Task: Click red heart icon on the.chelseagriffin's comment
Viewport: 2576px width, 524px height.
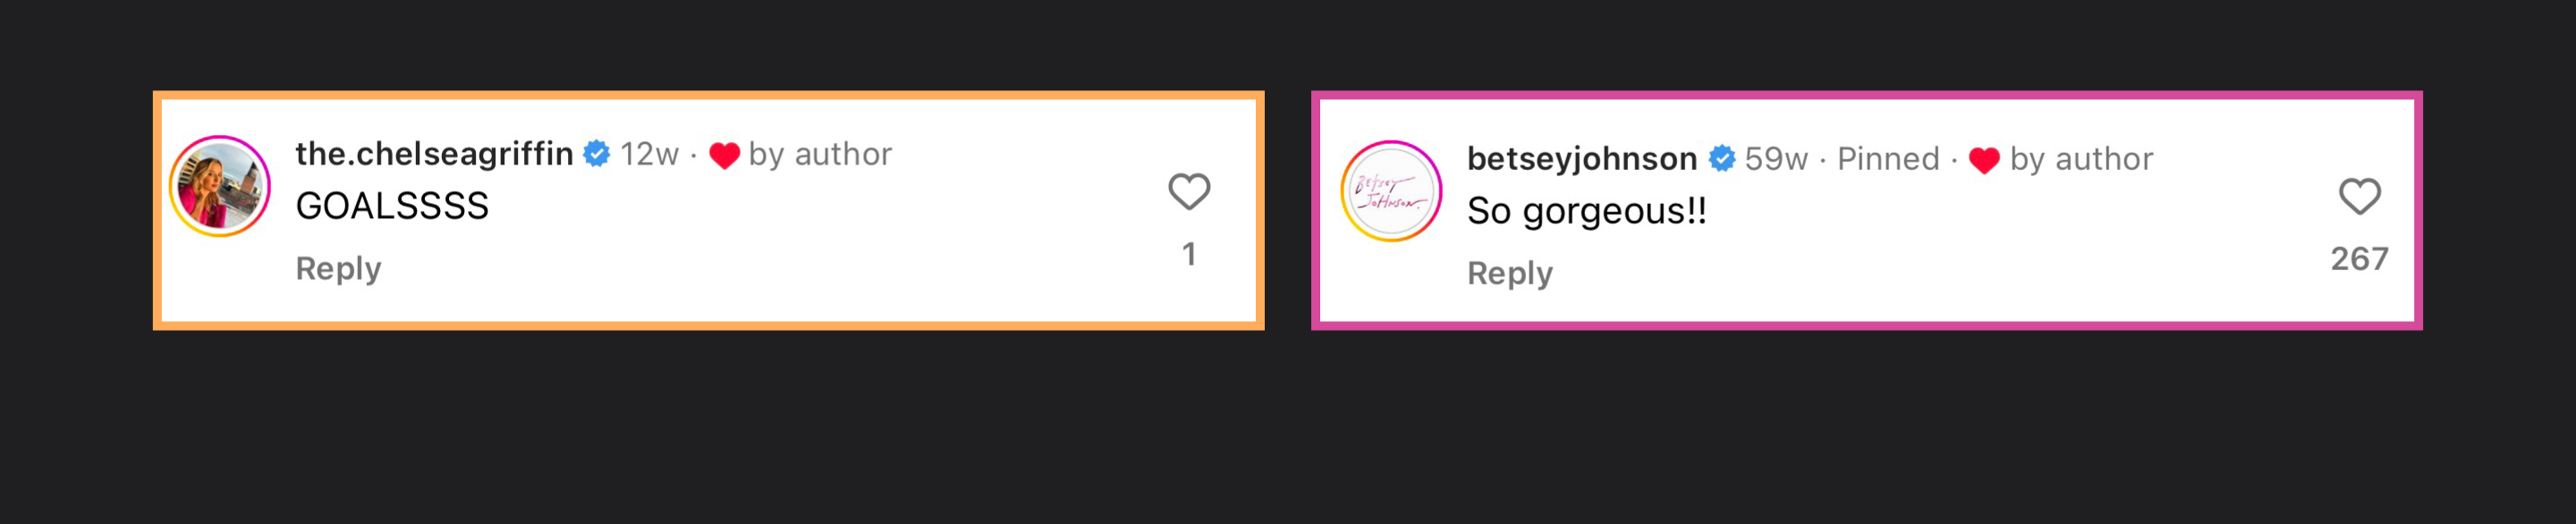Action: click(x=724, y=155)
